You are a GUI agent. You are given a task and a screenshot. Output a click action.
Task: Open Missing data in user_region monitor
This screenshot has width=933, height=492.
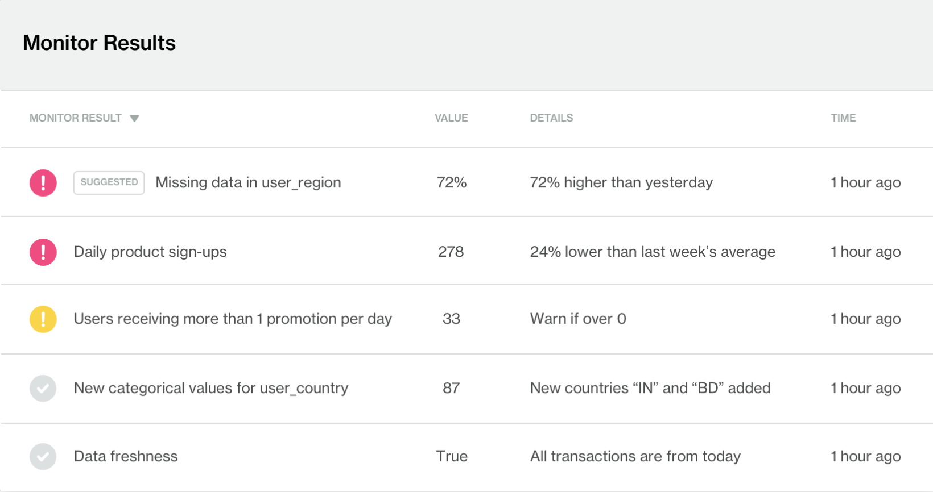(x=248, y=183)
